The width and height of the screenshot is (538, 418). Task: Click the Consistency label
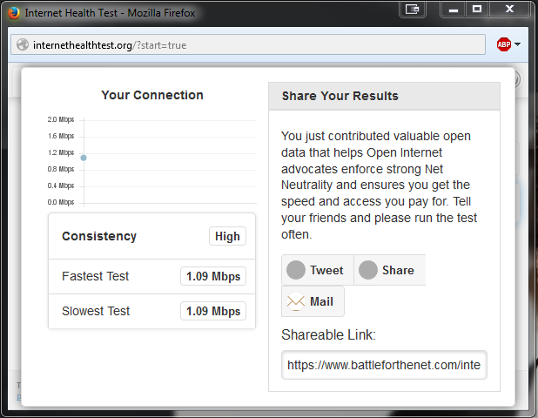pos(99,236)
